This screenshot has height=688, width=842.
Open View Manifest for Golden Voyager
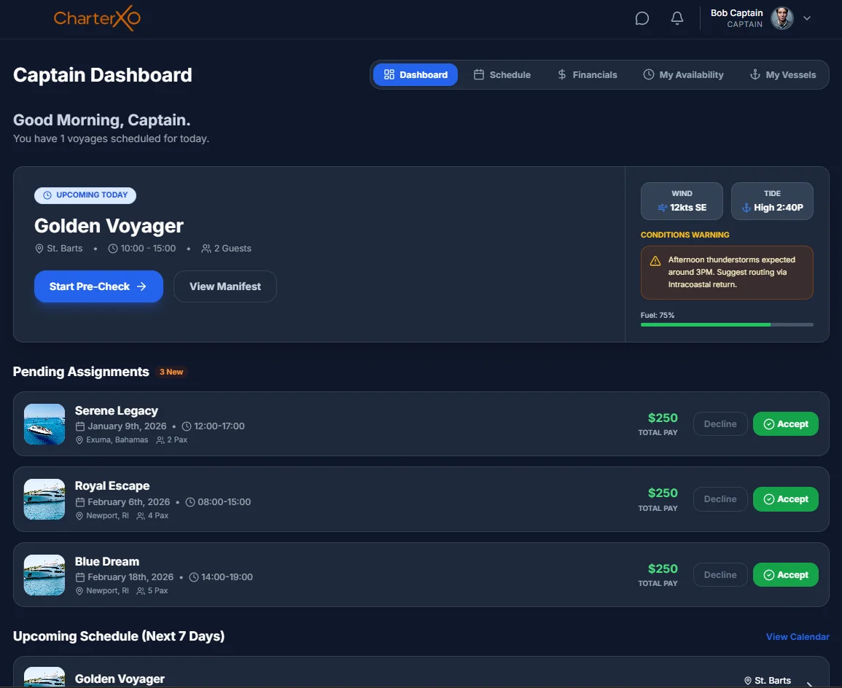click(x=225, y=286)
